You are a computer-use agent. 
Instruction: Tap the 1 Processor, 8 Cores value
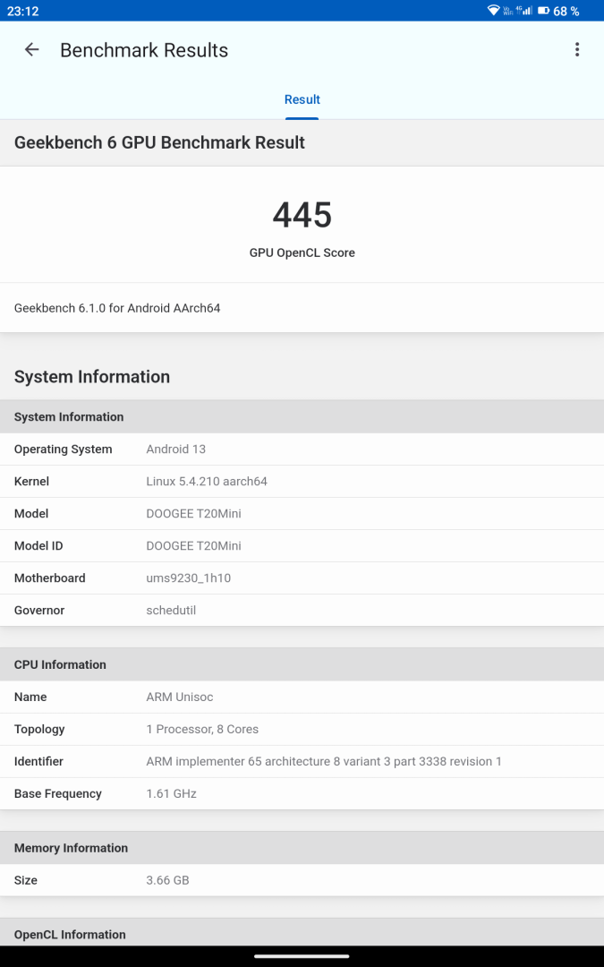pos(202,729)
